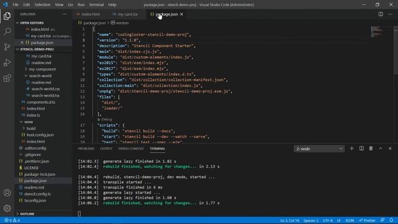Screen dimensions: 398x224
Task: Open the File menu
Action: [x=16, y=4]
